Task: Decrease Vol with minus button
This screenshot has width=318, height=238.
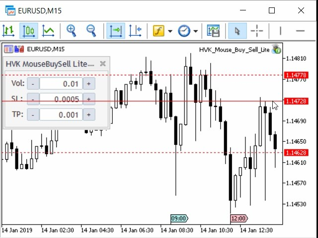Action: [33, 84]
